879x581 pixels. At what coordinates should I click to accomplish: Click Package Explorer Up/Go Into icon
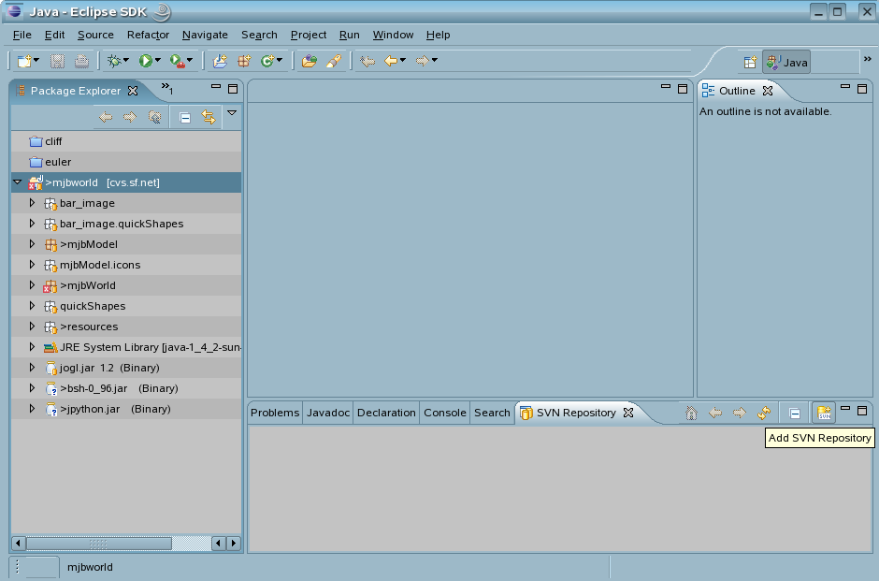(x=154, y=117)
